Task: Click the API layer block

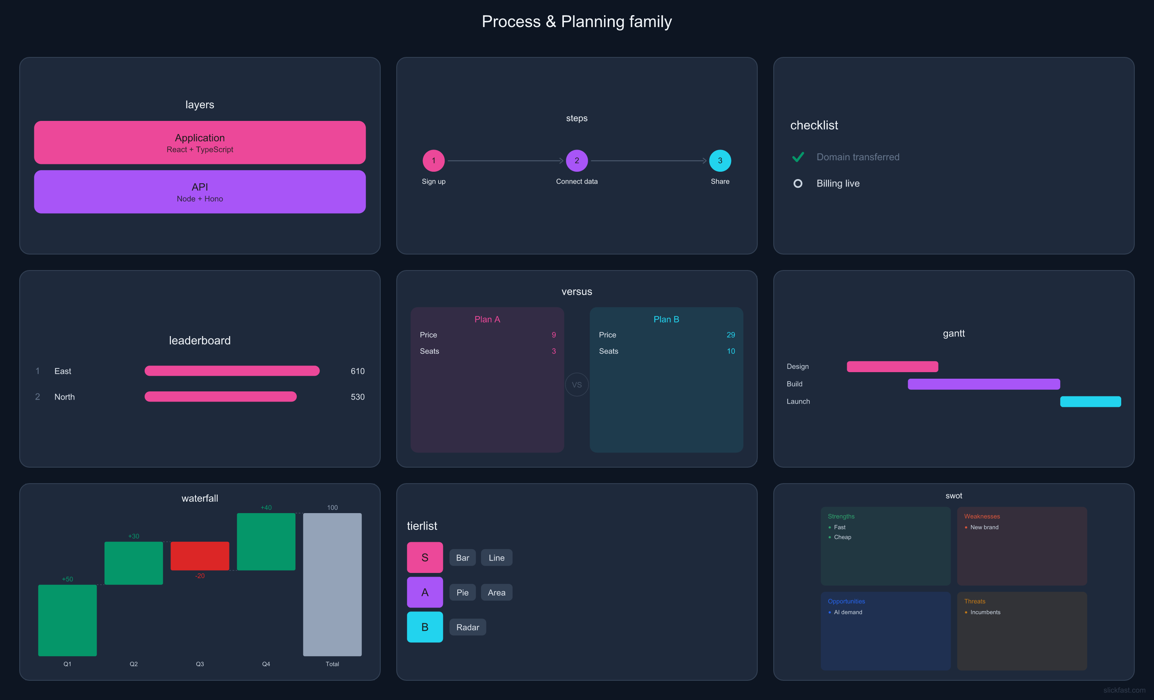Action: coord(200,192)
